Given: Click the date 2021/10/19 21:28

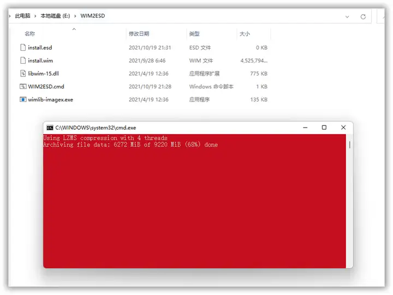Looking at the screenshot, I should 150,87.
